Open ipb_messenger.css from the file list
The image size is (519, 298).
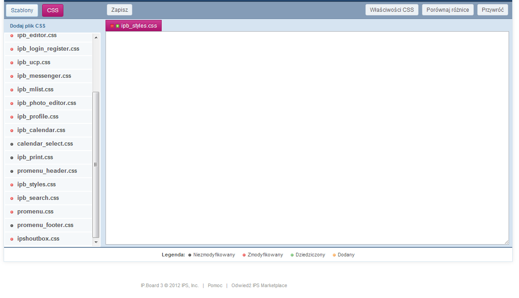[x=44, y=76]
